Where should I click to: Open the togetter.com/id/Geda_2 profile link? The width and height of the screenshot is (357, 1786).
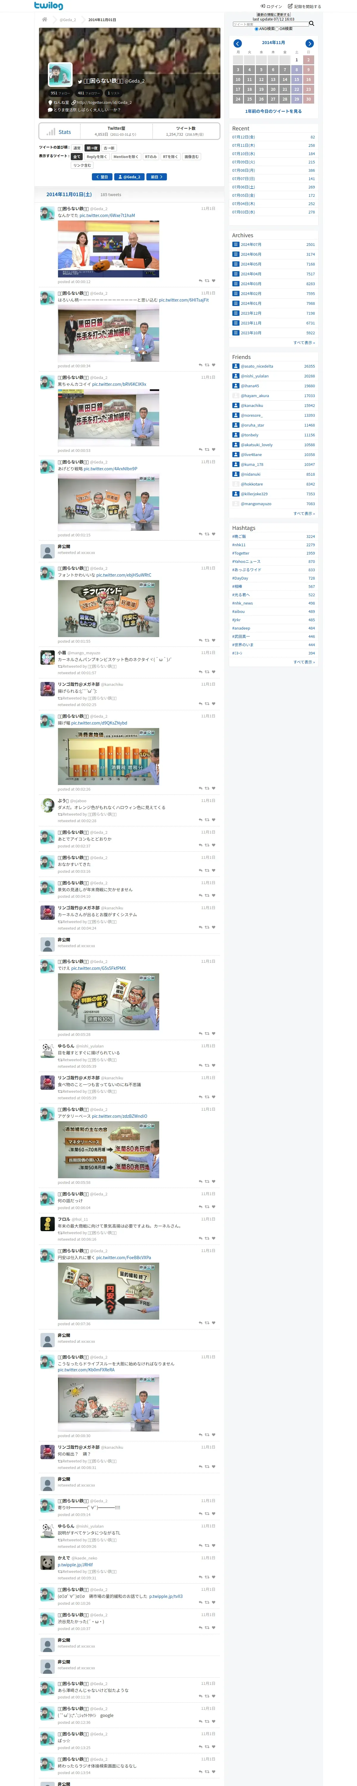(x=104, y=103)
